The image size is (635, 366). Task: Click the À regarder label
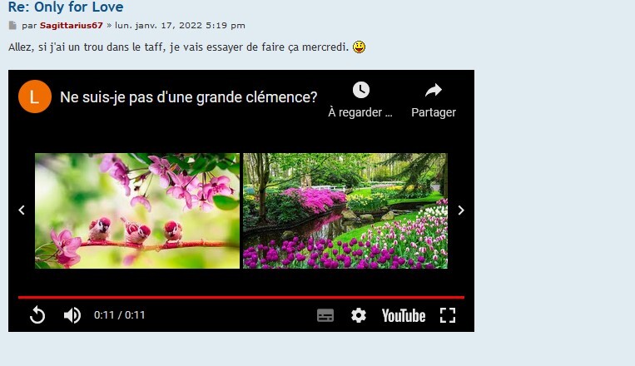tap(360, 112)
